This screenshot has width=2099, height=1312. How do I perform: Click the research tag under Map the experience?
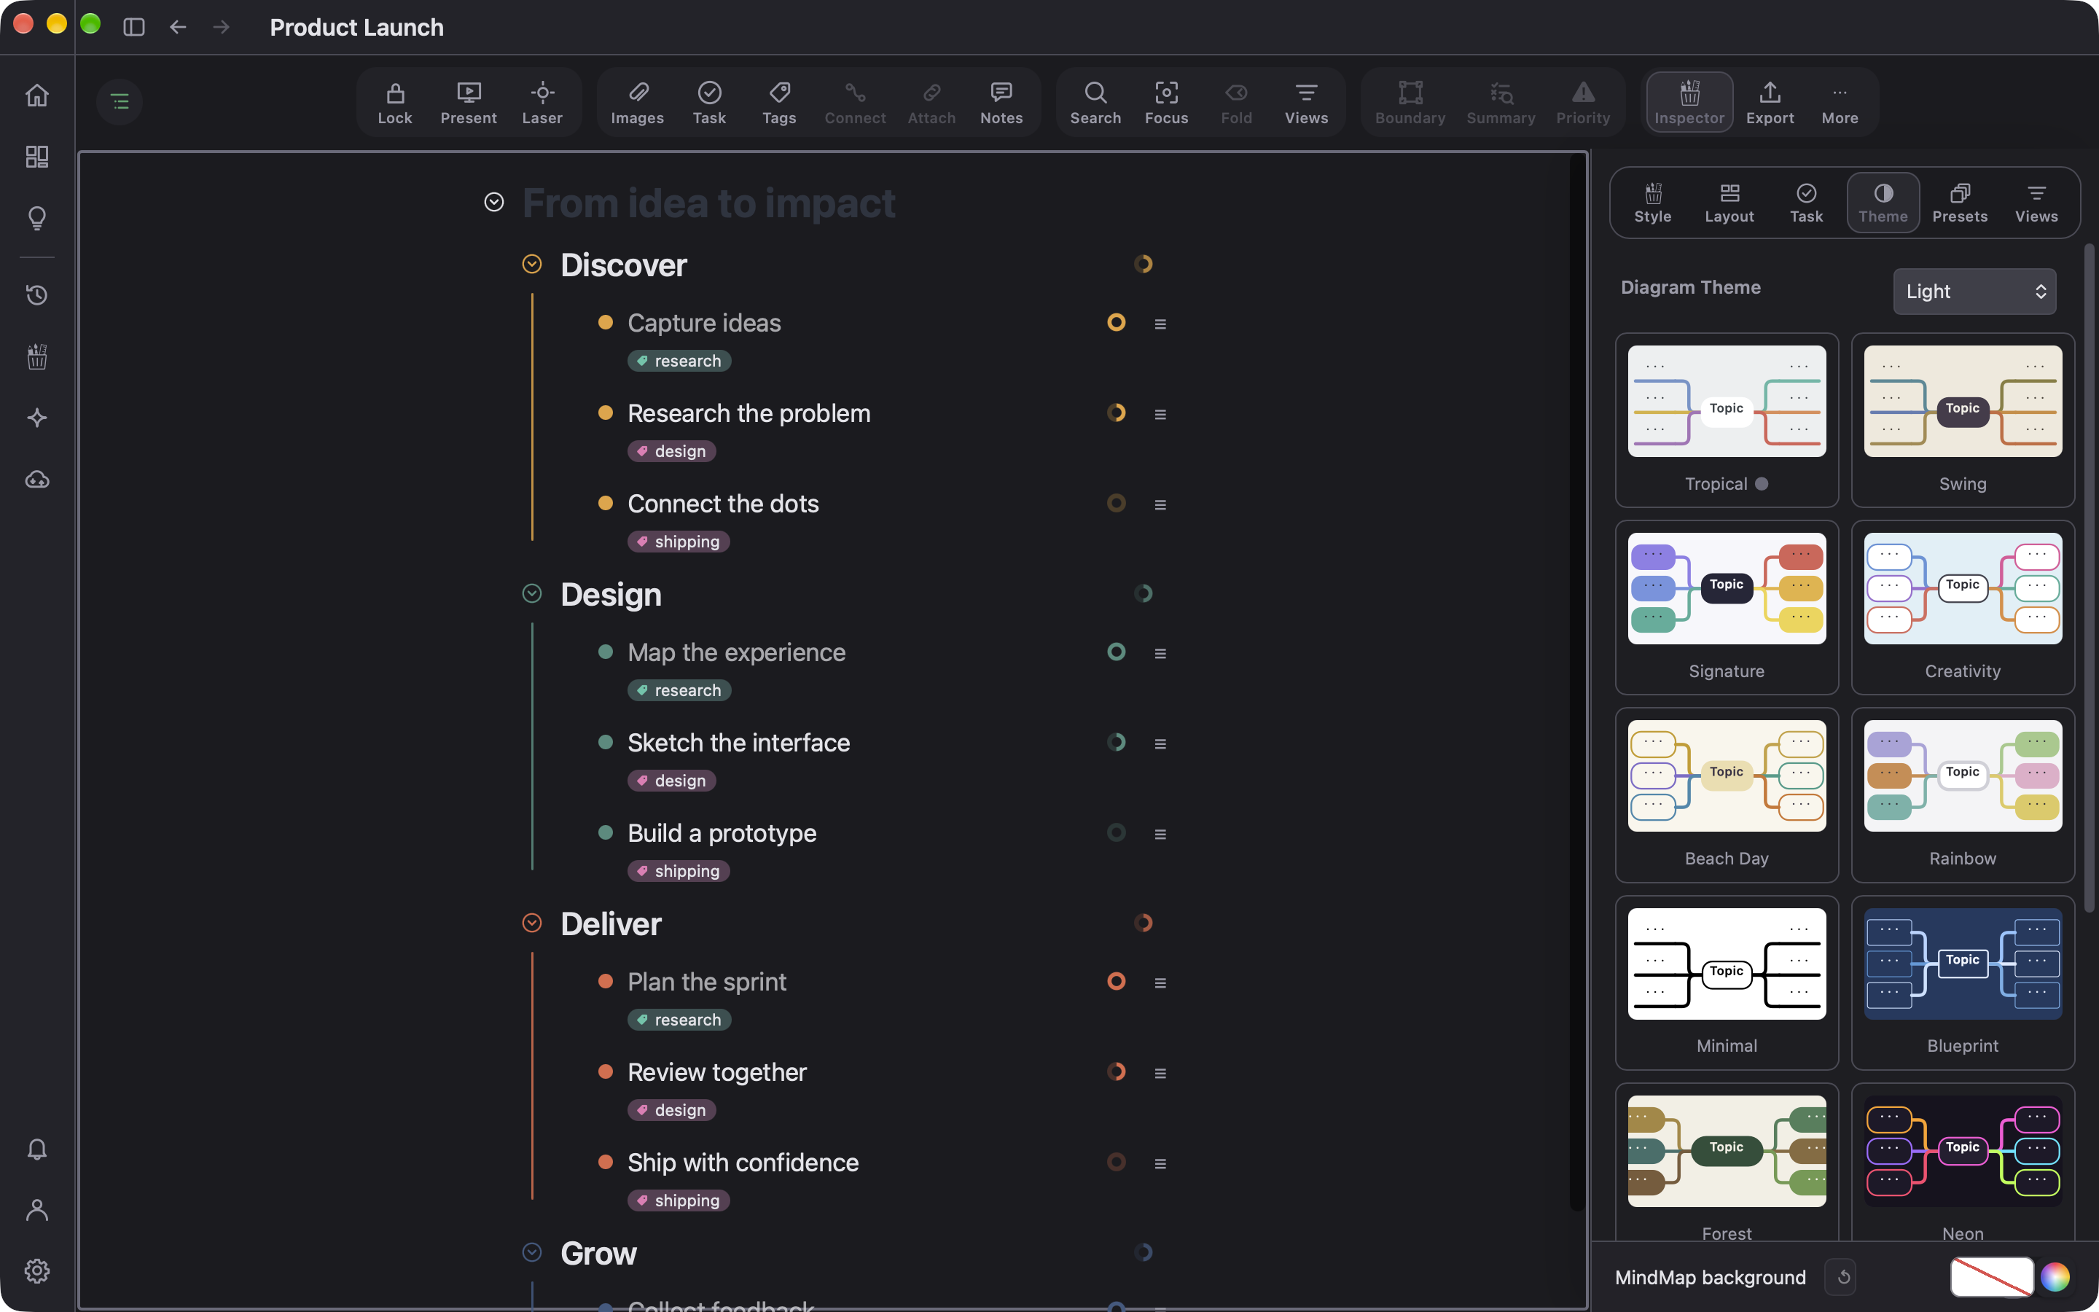pyautogui.click(x=679, y=691)
